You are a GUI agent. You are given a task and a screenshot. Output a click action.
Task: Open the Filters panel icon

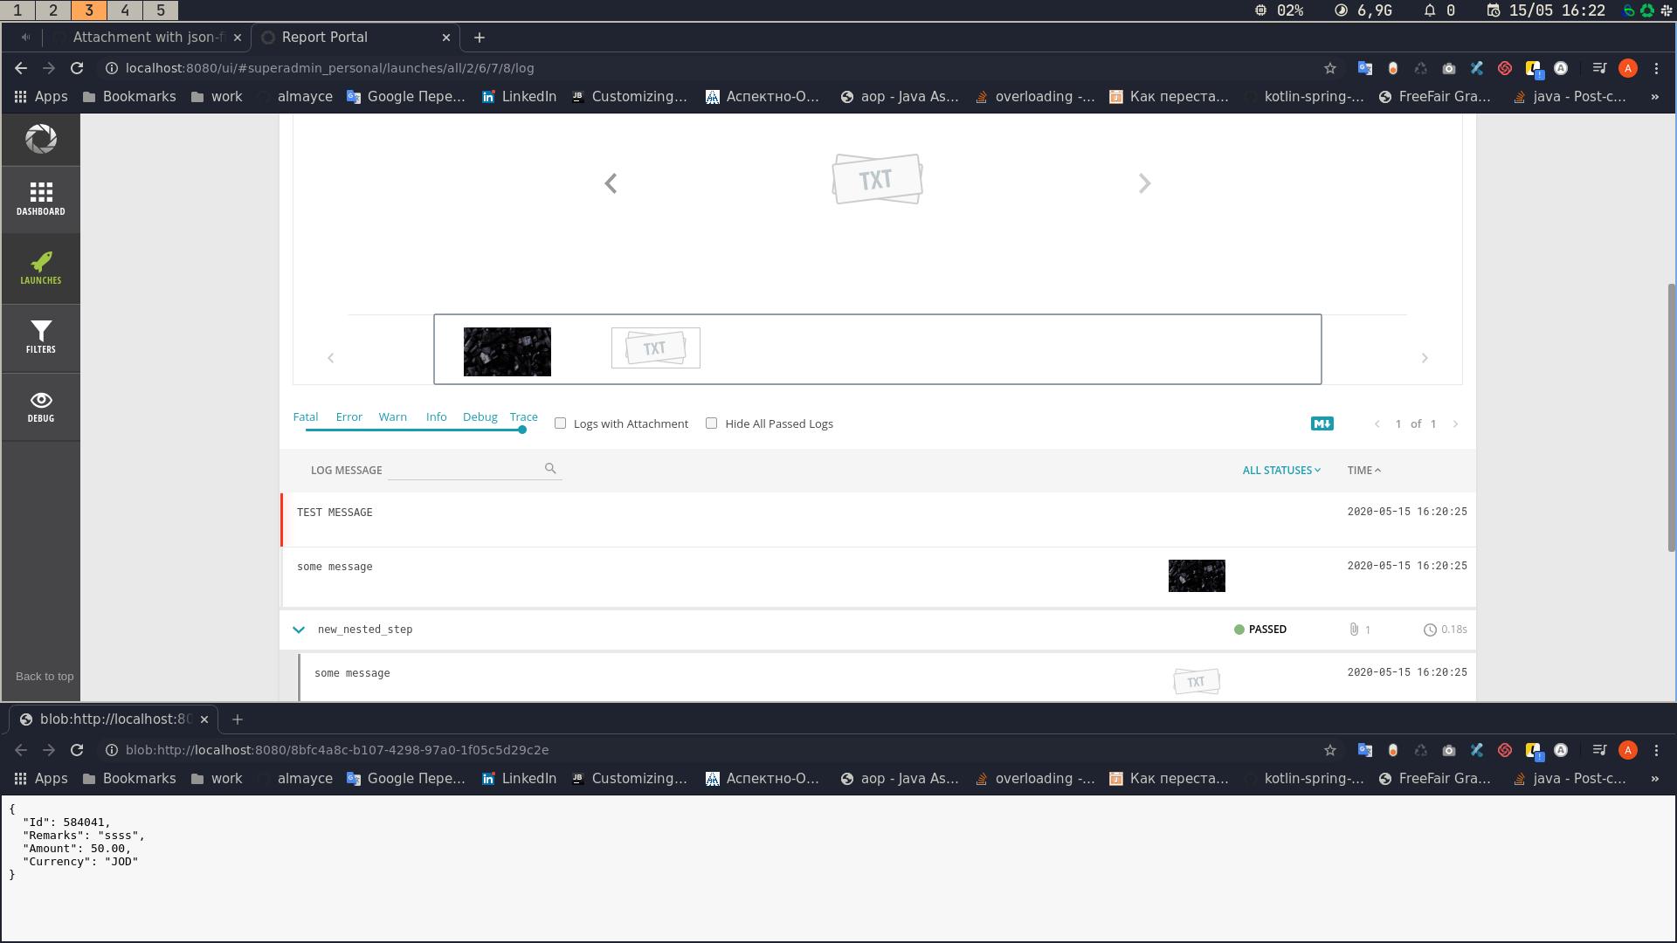tap(41, 337)
